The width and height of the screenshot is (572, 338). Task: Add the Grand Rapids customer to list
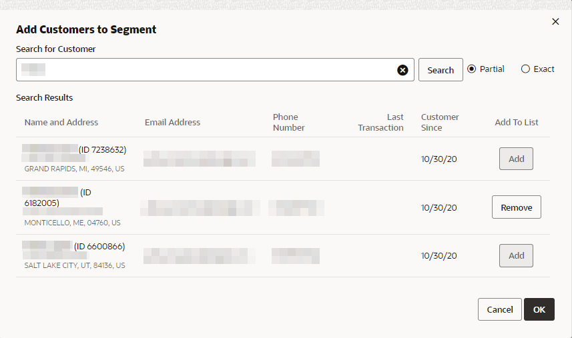(x=516, y=159)
